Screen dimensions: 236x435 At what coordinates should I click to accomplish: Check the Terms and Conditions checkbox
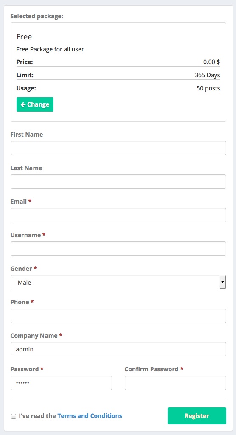coord(13,416)
